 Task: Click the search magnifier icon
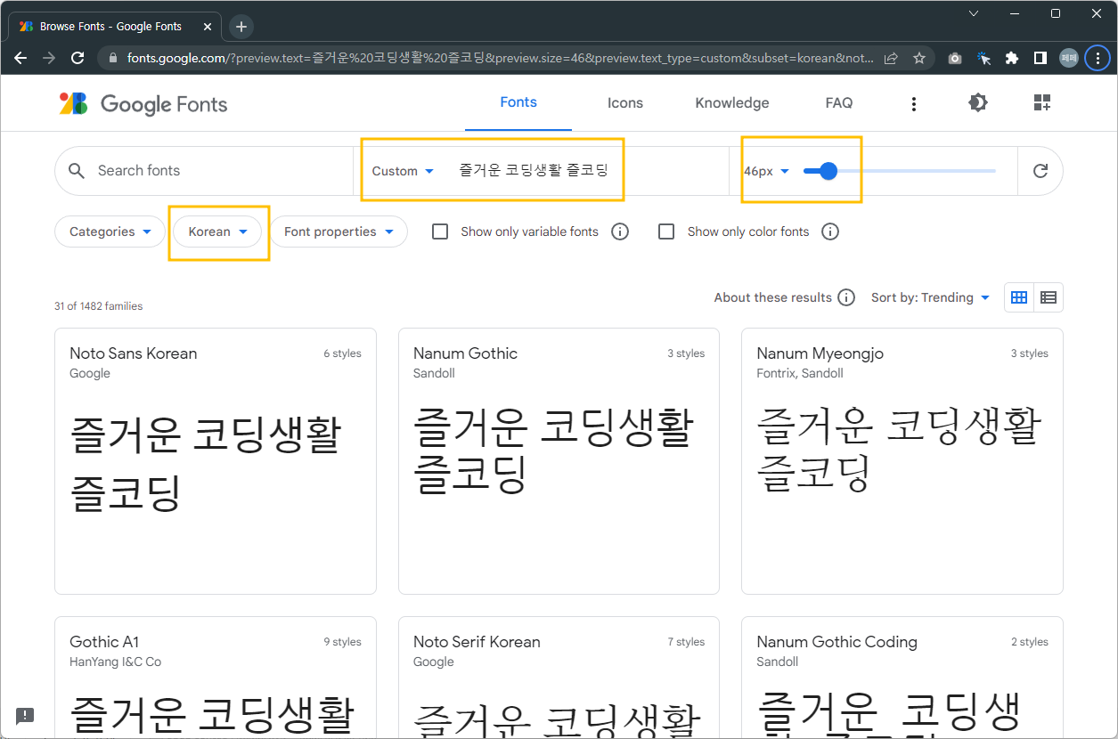(x=77, y=170)
